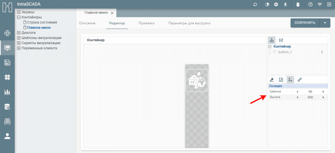
Task: Open the button_1 three-dot options menu
Action: coord(322,52)
